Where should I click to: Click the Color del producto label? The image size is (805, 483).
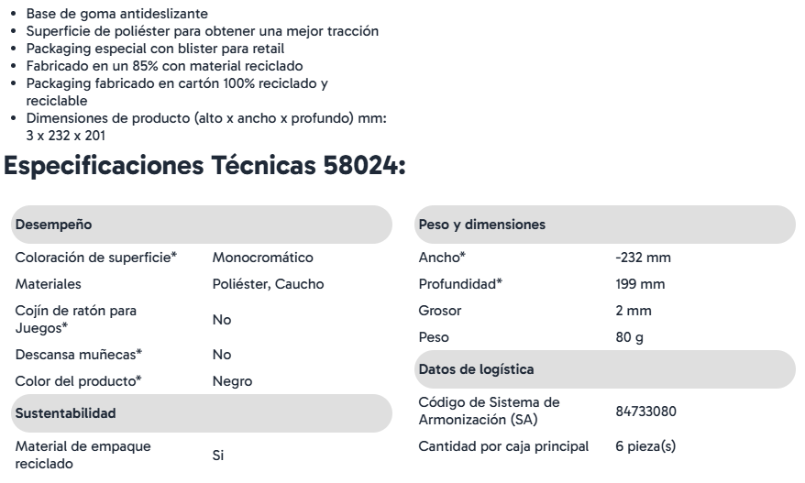click(78, 381)
